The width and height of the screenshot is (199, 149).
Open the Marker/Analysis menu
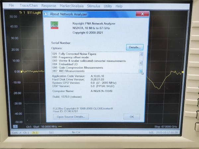click(72, 6)
